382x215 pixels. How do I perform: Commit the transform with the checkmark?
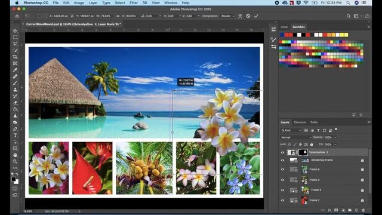(256, 16)
